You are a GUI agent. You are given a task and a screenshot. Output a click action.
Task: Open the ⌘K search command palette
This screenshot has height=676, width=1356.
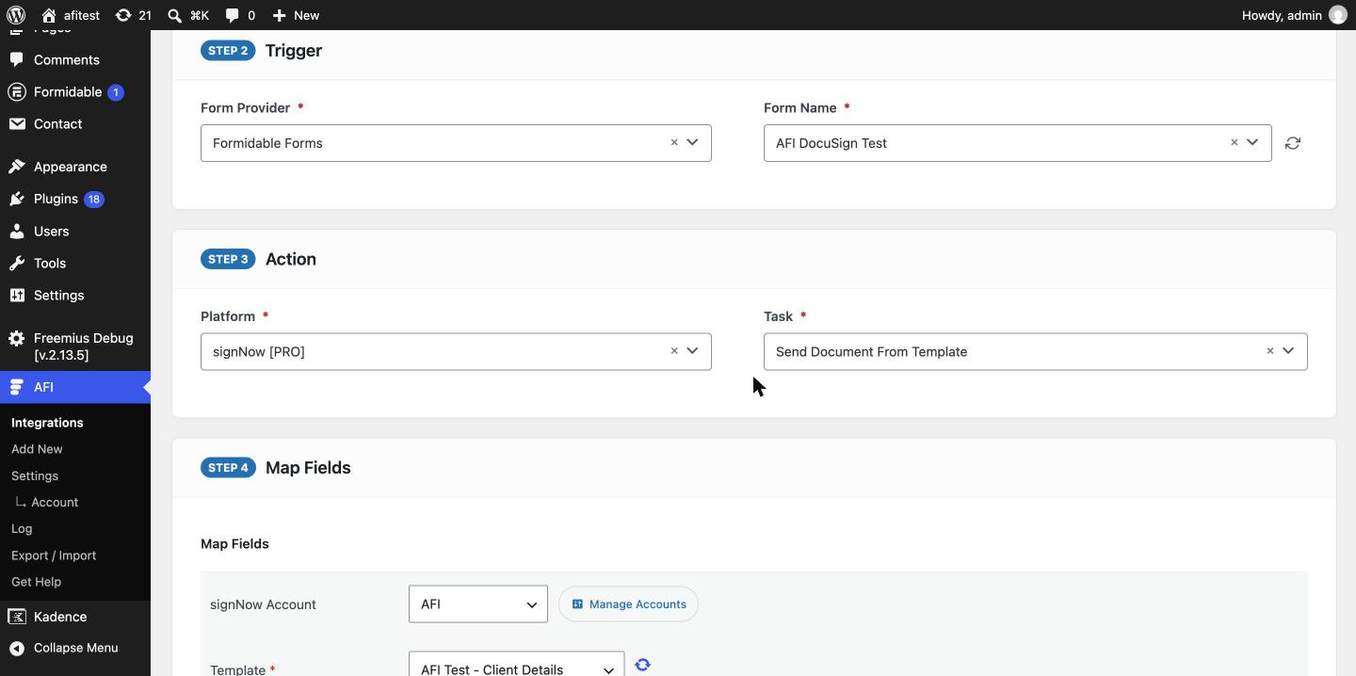pyautogui.click(x=188, y=15)
